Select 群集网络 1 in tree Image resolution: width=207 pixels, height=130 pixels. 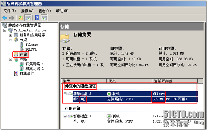pyautogui.click(x=35, y=64)
